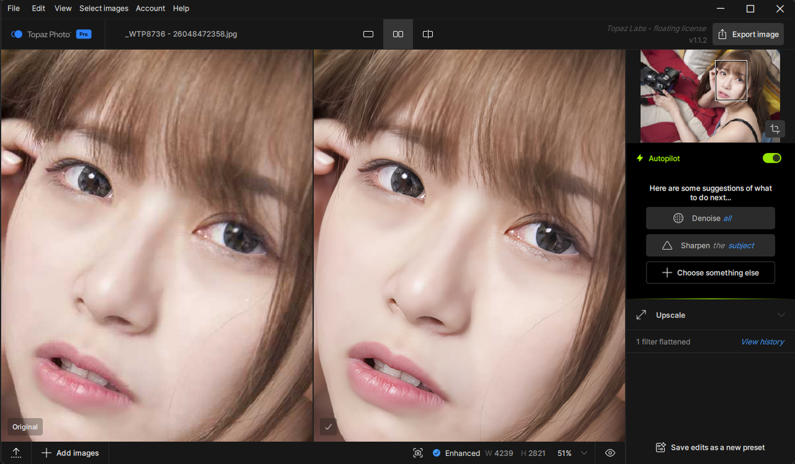
Task: Open the zoom percentage dropdown
Action: coord(583,453)
